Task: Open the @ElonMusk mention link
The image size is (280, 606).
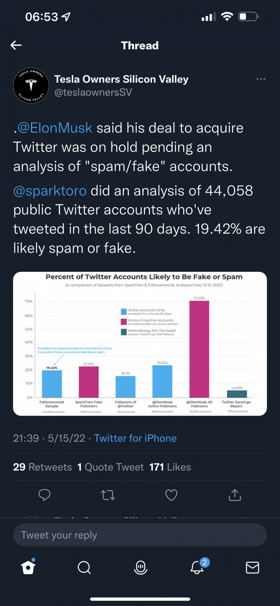Action: [x=55, y=128]
